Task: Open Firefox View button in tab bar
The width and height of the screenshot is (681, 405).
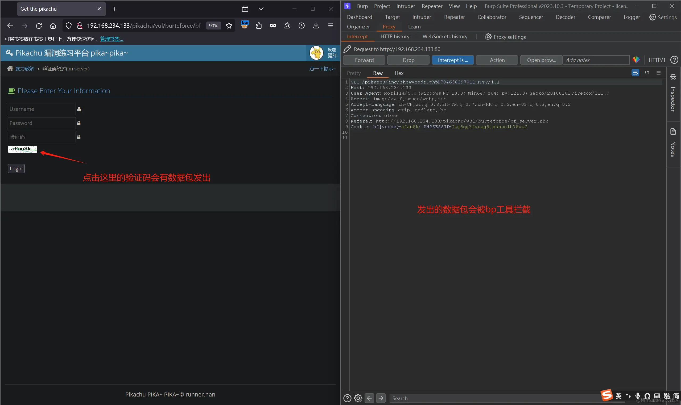Action: (245, 9)
